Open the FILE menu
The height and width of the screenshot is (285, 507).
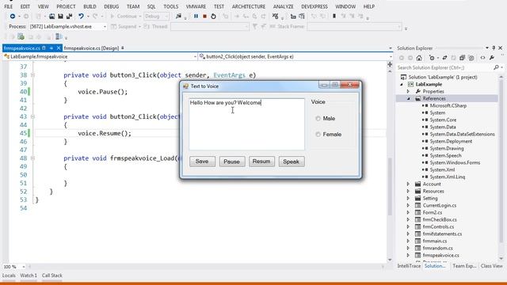pos(9,6)
